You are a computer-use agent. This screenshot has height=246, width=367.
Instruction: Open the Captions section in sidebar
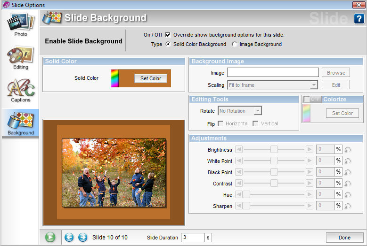click(x=20, y=90)
